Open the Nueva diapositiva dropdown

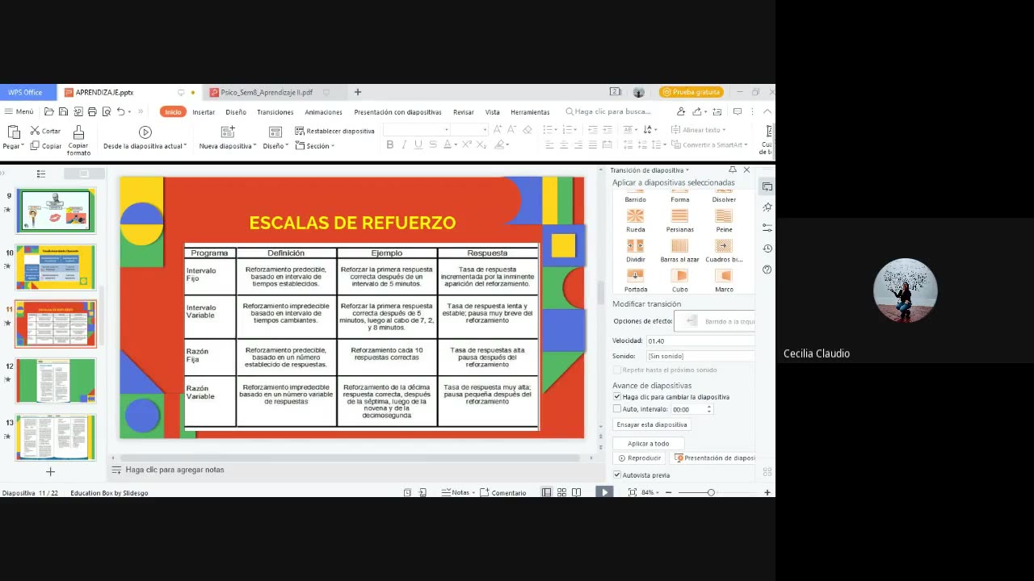point(254,146)
